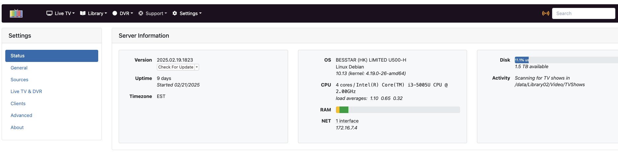Click the Support lifebuoy icon

[141, 13]
